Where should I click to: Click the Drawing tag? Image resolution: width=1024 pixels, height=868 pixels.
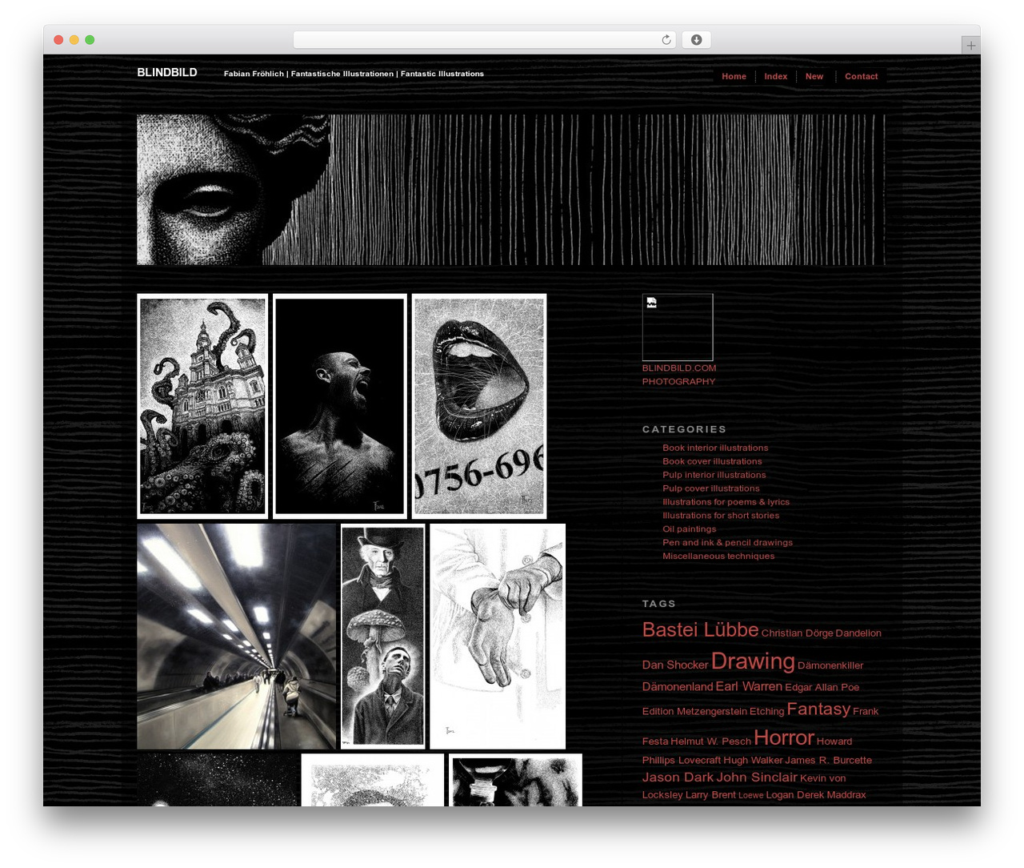[x=753, y=661]
